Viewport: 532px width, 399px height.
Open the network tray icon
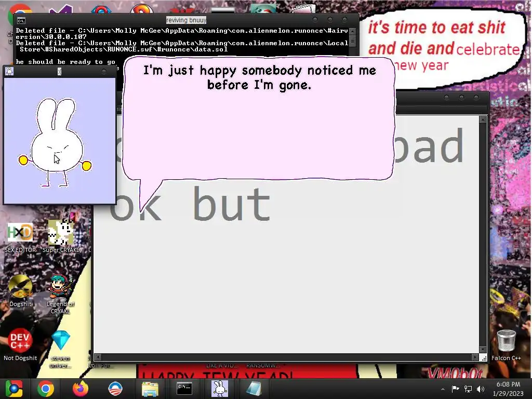pyautogui.click(x=468, y=389)
